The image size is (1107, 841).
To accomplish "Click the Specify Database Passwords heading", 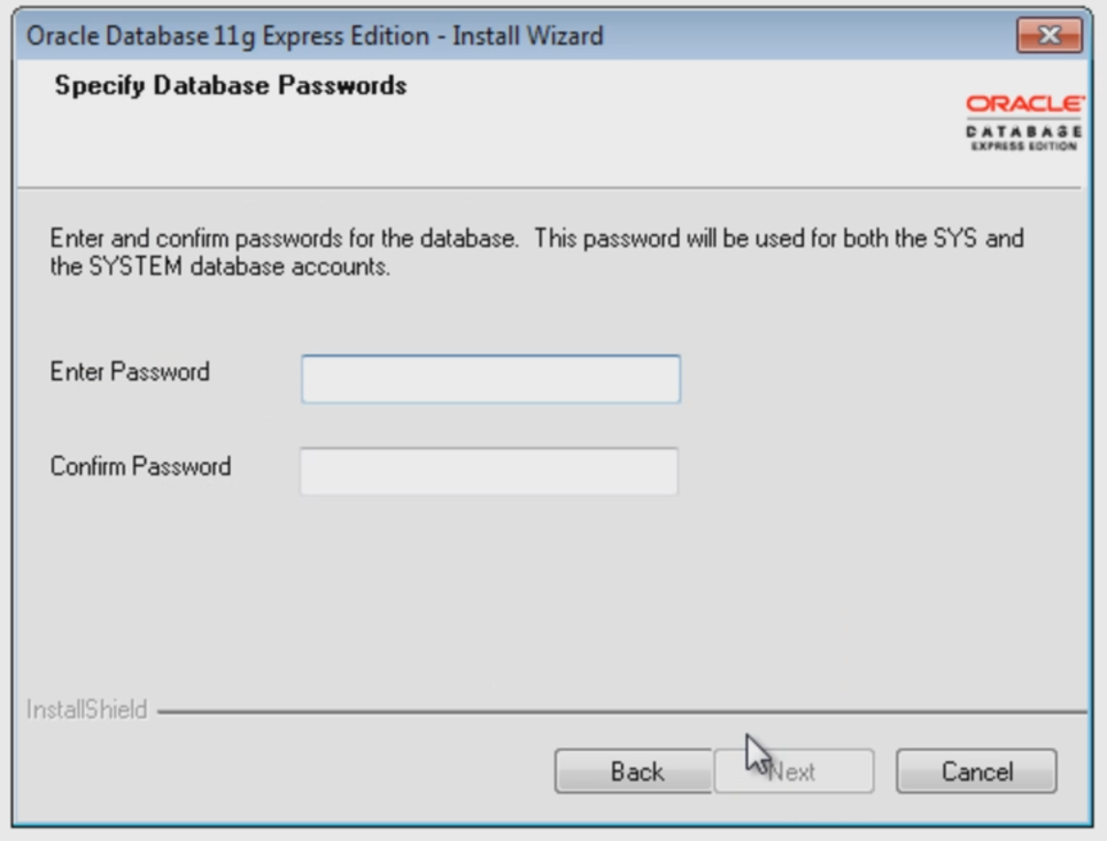I will [231, 86].
